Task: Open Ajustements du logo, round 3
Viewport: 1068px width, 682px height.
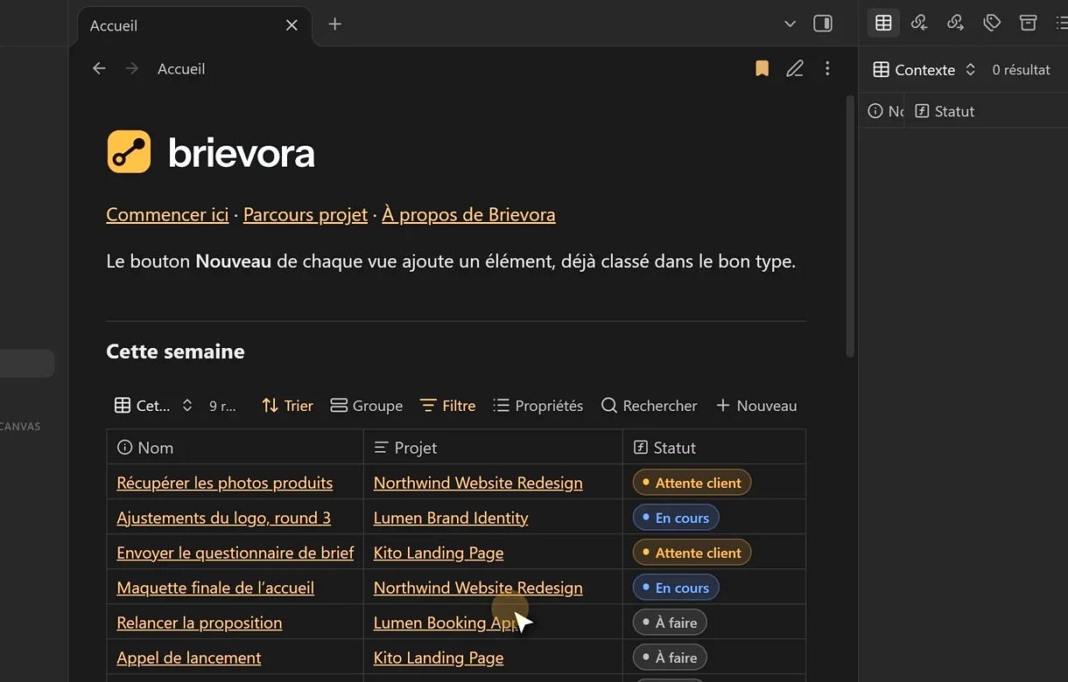Action: coord(223,518)
